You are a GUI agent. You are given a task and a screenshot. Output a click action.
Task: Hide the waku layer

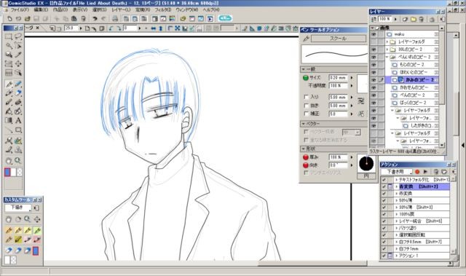coord(374,34)
